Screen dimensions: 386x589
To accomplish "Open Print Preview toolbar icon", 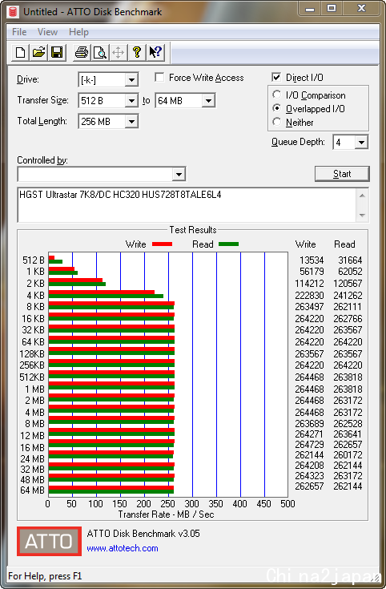I will (x=100, y=52).
